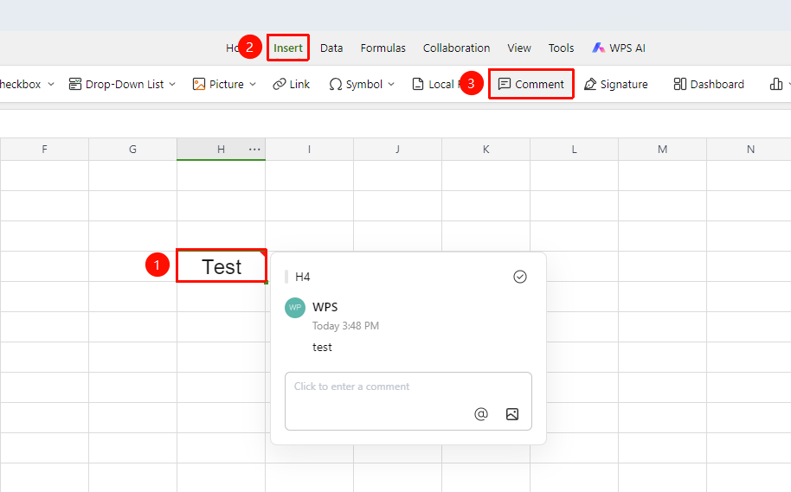Select column L header
Screen dimensions: 791x492
[574, 150]
